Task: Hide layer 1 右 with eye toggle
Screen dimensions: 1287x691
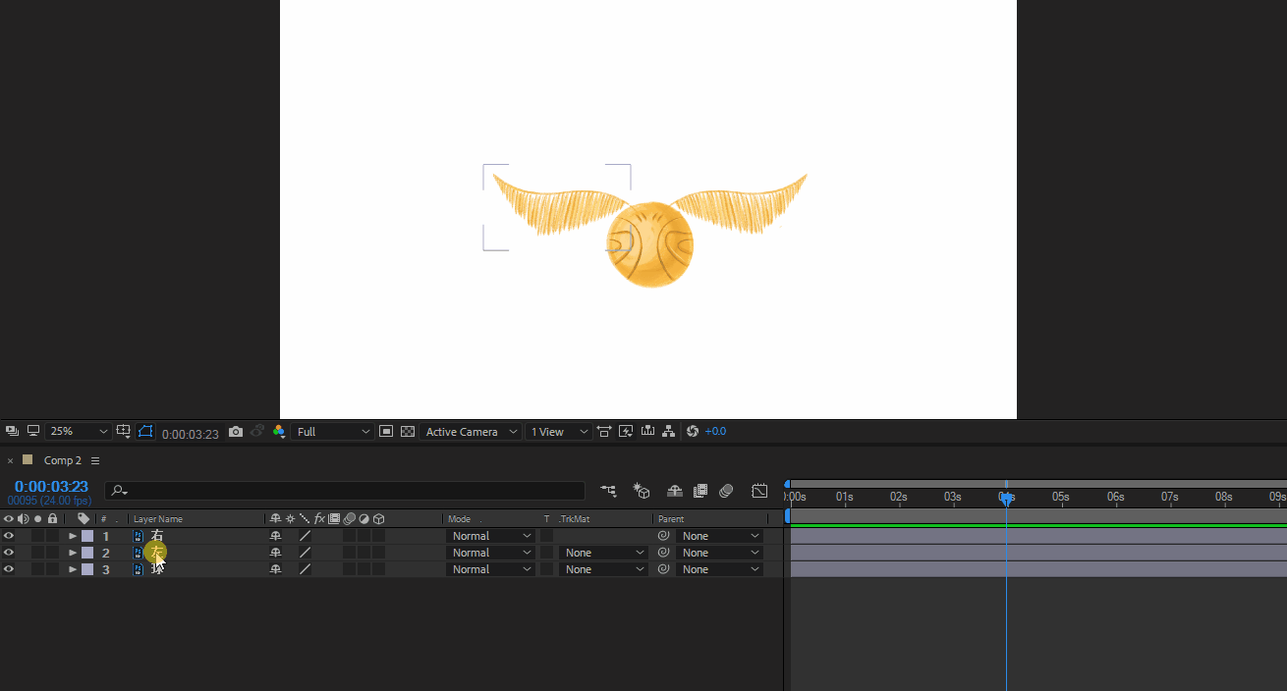Action: coord(9,536)
